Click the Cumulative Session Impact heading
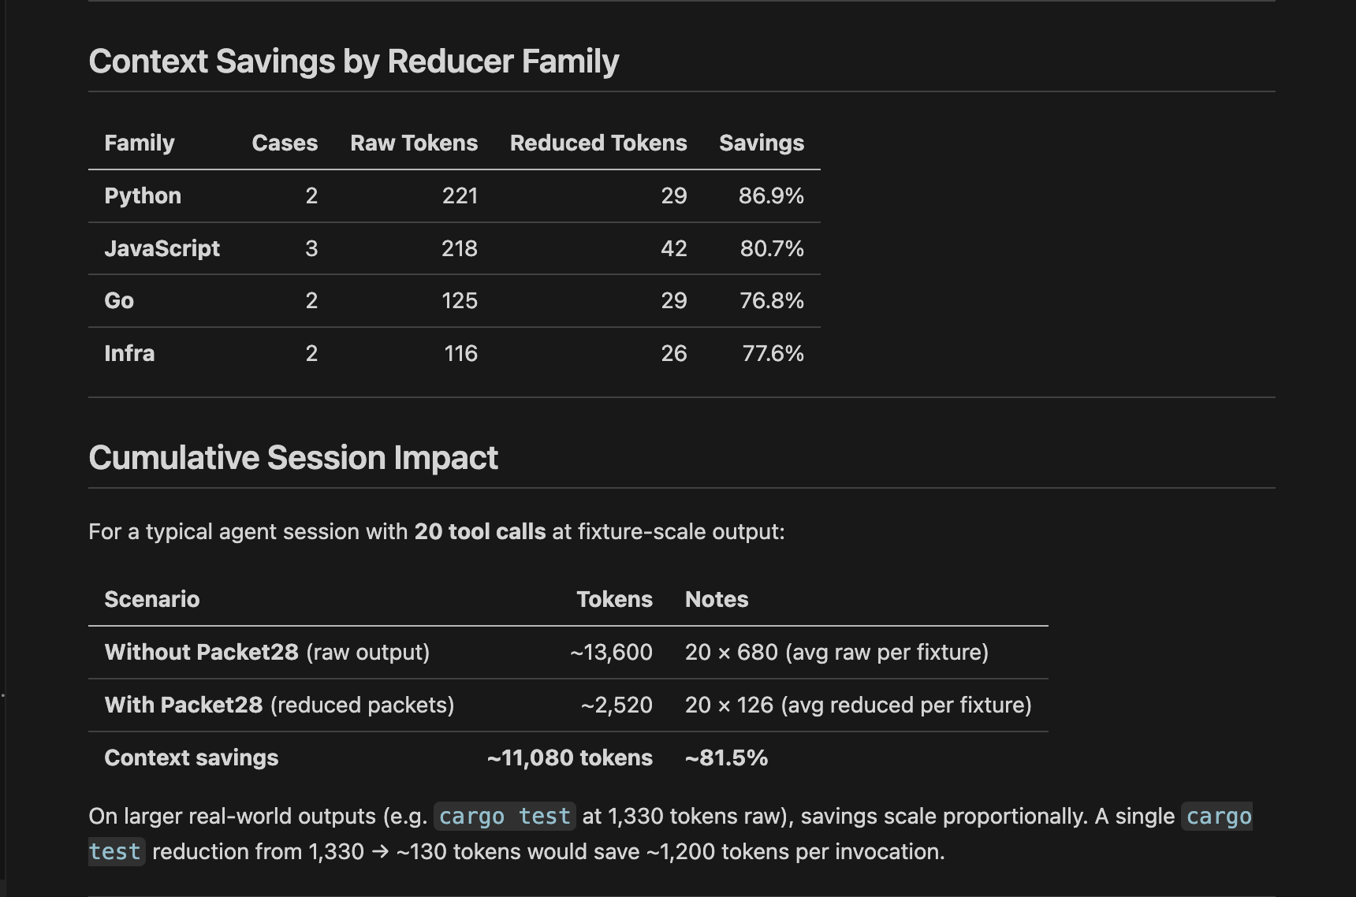Screen dimensions: 1356x897 click(292, 458)
